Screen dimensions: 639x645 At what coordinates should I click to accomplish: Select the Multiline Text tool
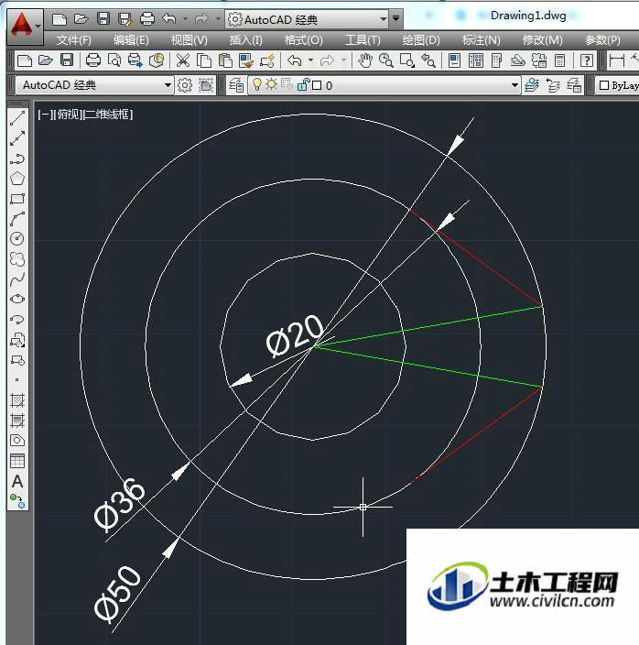click(17, 481)
